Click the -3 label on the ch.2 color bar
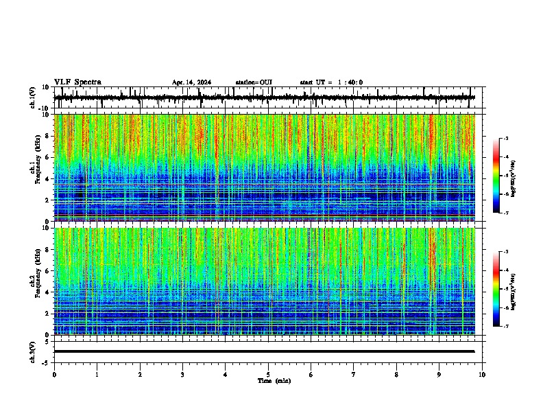The height and width of the screenshot is (420, 543). (x=506, y=252)
